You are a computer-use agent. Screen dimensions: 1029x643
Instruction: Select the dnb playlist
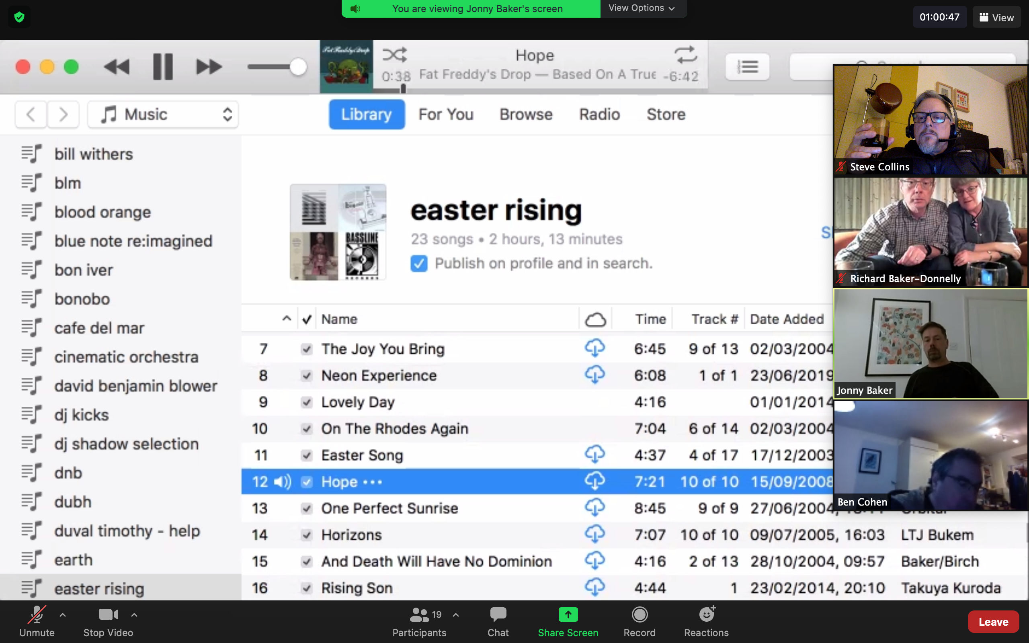121,473
